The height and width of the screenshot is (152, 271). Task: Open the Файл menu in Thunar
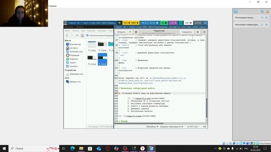click(67, 31)
